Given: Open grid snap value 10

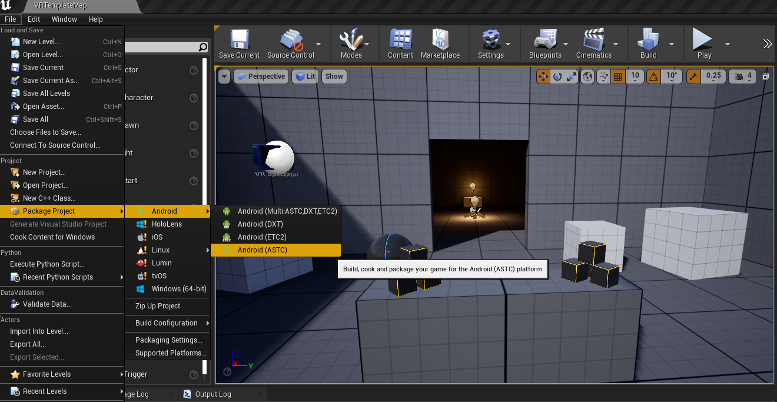Looking at the screenshot, I should coord(635,76).
